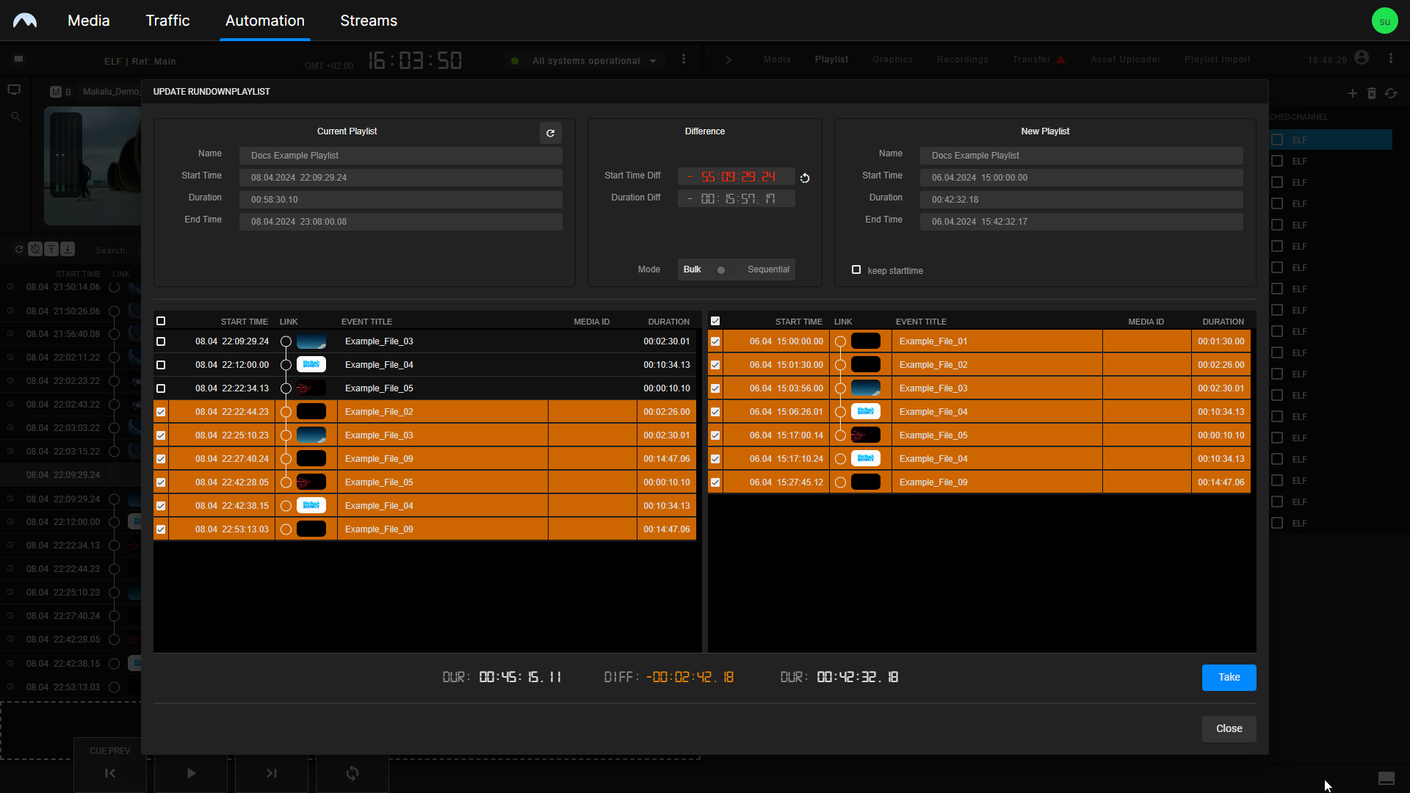Click the refresh icon in Current Playlist panel

point(550,133)
